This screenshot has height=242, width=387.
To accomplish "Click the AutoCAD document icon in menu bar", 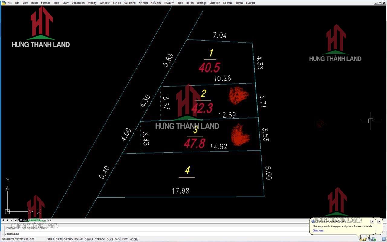I will [x=4, y=3].
